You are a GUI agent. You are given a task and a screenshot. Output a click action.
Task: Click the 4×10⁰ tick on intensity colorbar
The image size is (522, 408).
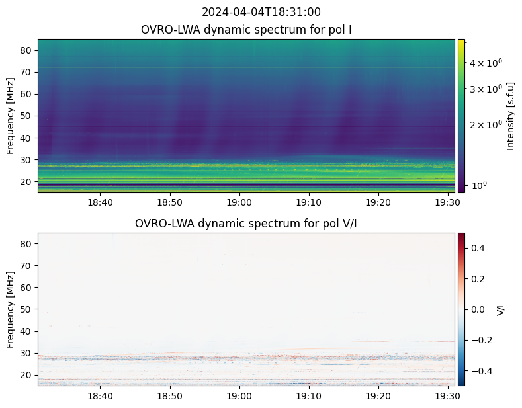coord(486,62)
